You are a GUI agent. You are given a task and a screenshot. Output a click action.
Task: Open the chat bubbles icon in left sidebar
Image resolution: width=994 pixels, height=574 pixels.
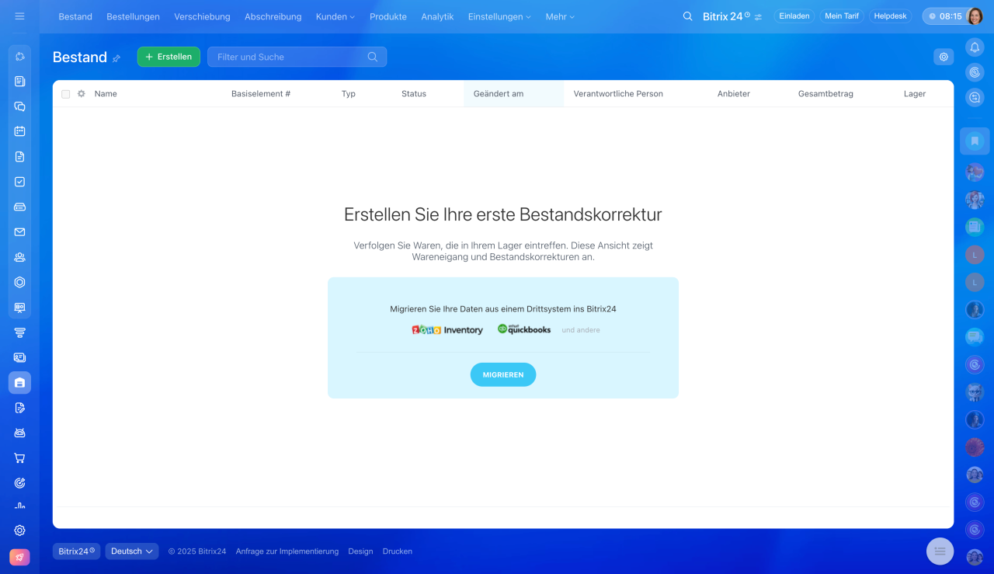(19, 106)
